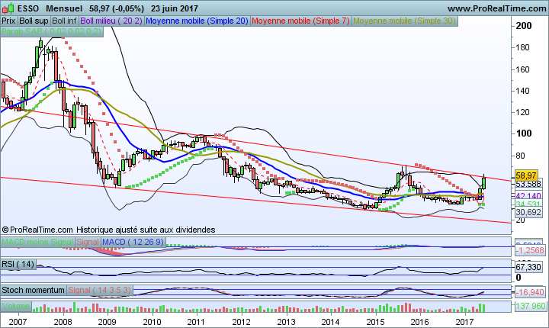
Task: Click the -1,2568 MACD value tag
Action: pos(530,250)
